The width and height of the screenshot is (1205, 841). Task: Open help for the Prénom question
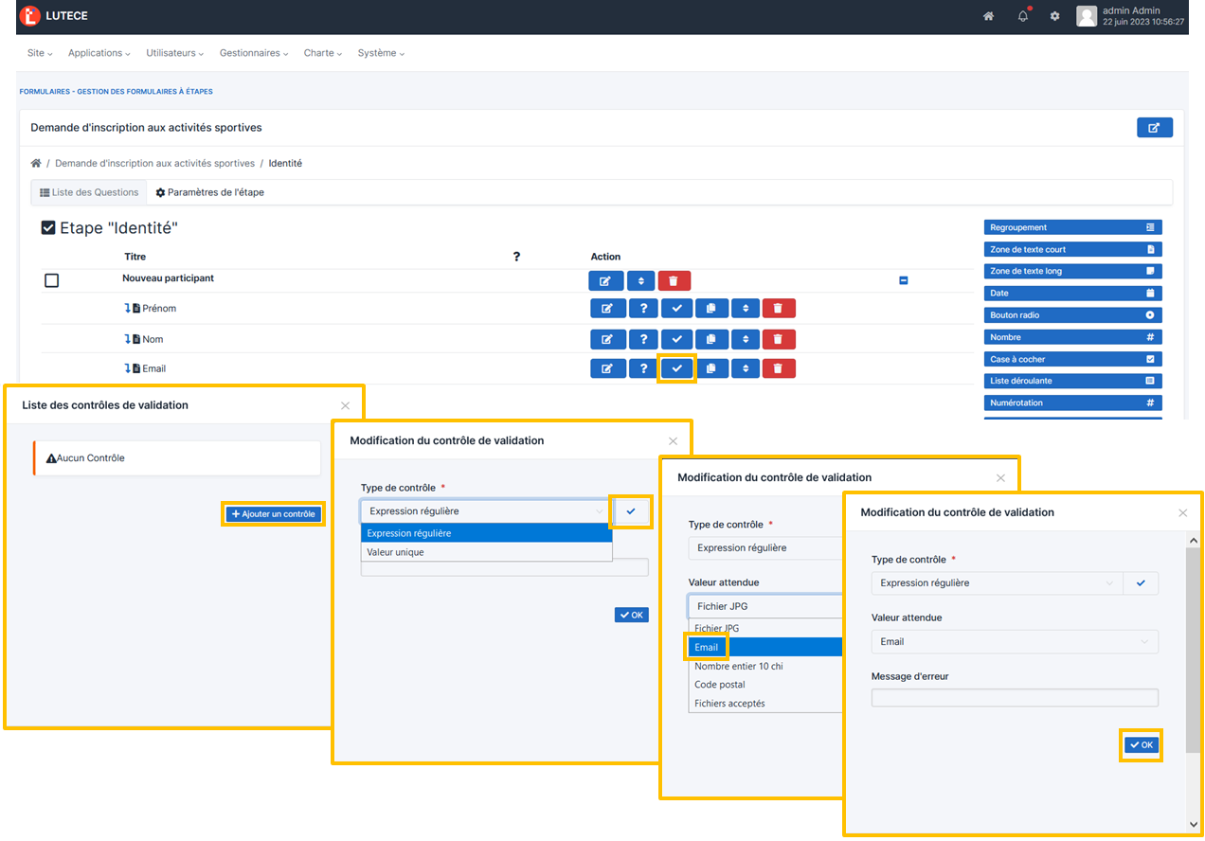pos(642,308)
